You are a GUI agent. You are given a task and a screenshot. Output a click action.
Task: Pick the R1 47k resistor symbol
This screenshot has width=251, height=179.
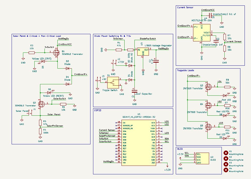coord(119,50)
